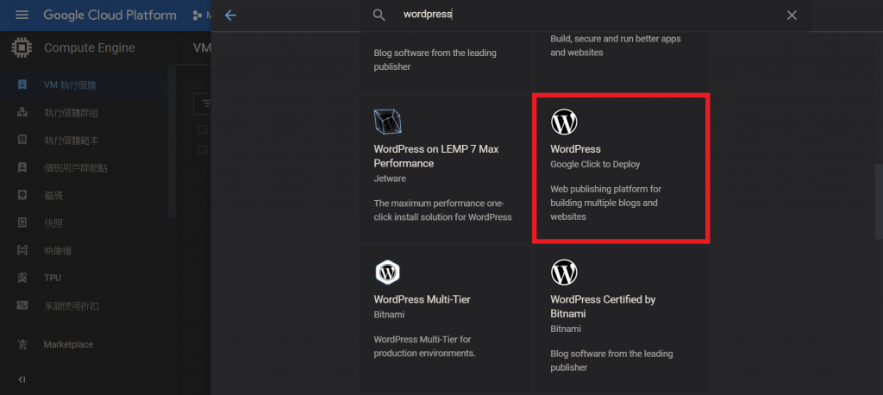Click Google Click to Deploy WordPress logo
This screenshot has width=883, height=395.
[x=564, y=122]
